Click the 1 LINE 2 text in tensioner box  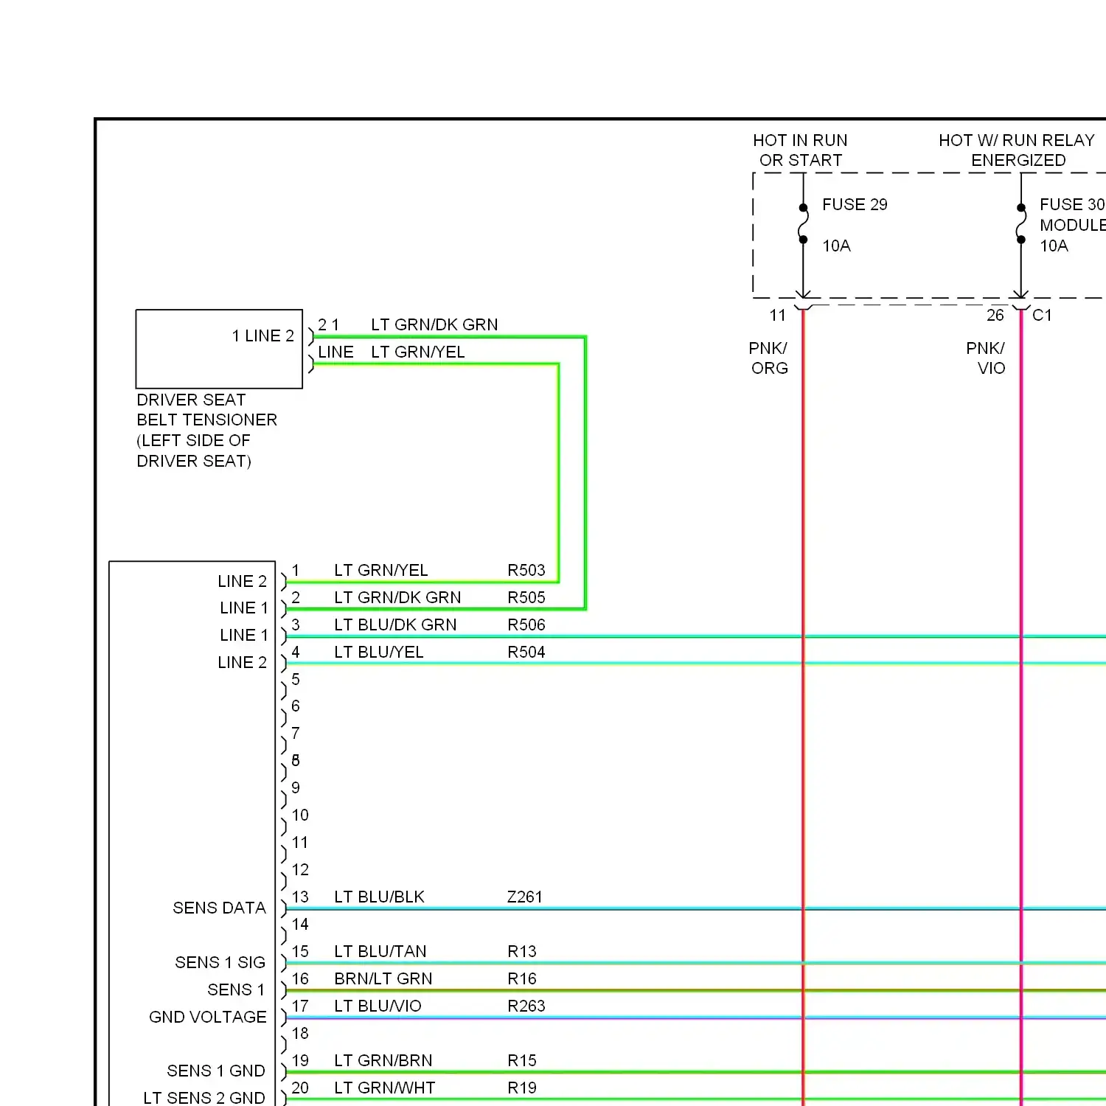coord(263,335)
